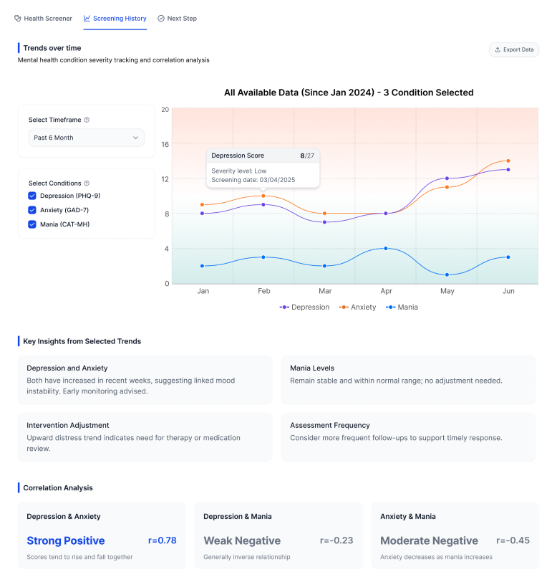Click the Moderate Negative correlation label
The width and height of the screenshot is (557, 582).
coord(429,541)
